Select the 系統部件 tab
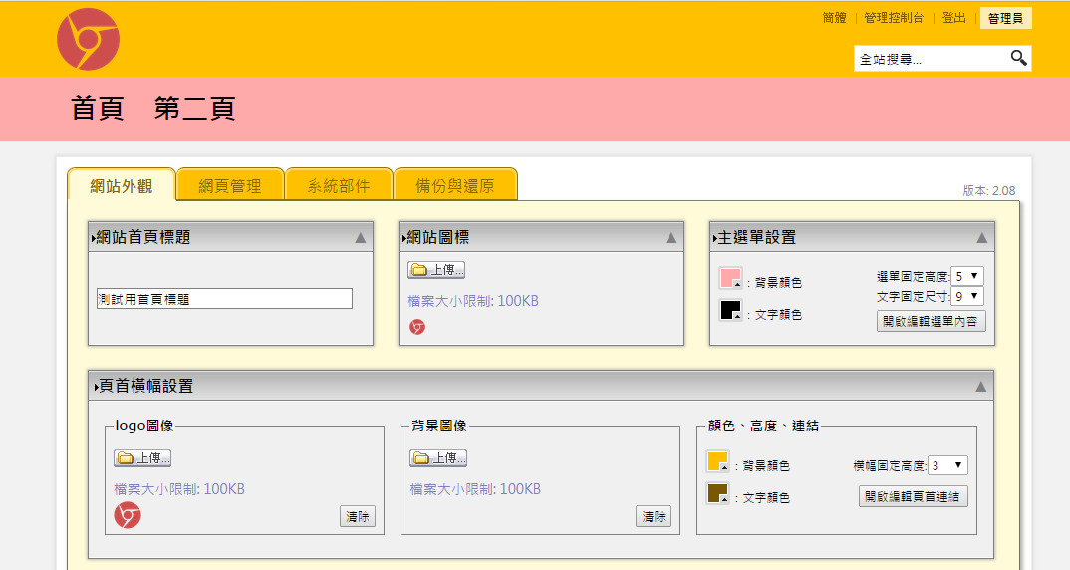Screen dimensions: 1070x570 (x=339, y=186)
